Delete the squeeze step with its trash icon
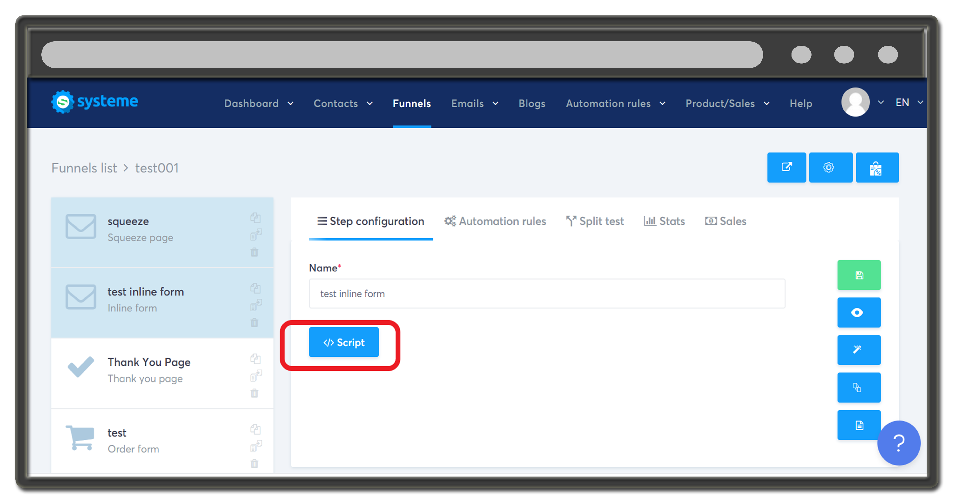 pos(255,252)
